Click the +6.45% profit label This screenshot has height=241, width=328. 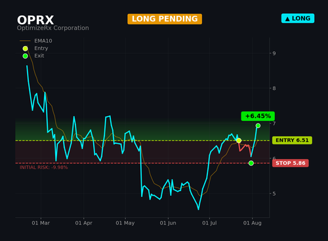258,116
